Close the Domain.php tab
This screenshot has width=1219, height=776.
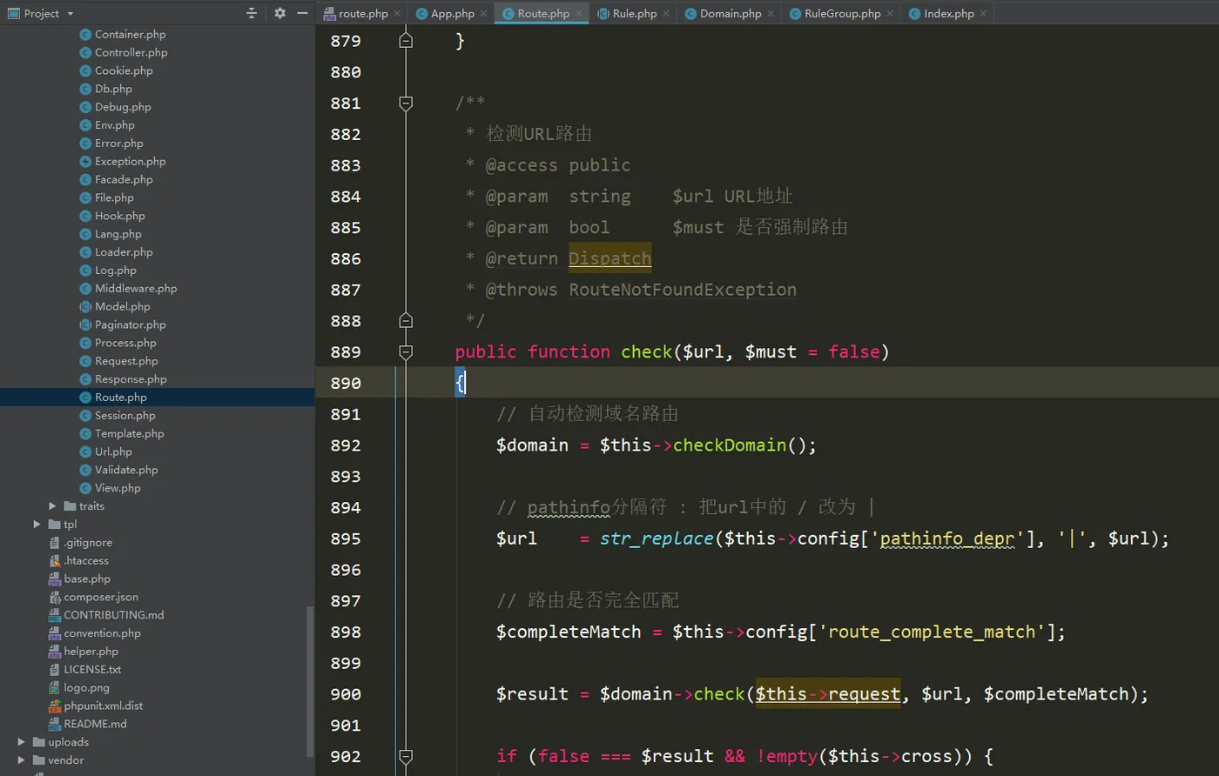[x=771, y=13]
